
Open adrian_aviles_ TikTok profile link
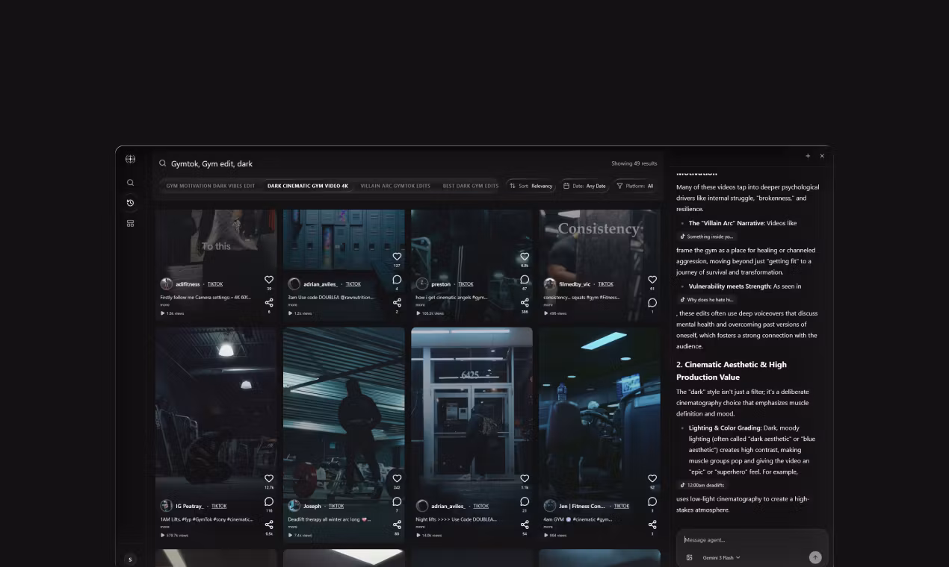(x=353, y=283)
